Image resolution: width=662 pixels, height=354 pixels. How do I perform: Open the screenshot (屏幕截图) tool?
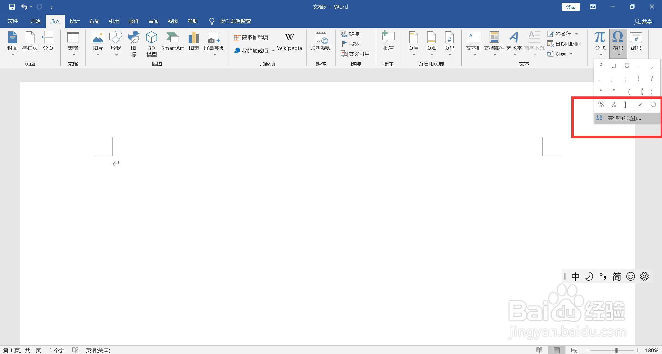(x=214, y=44)
